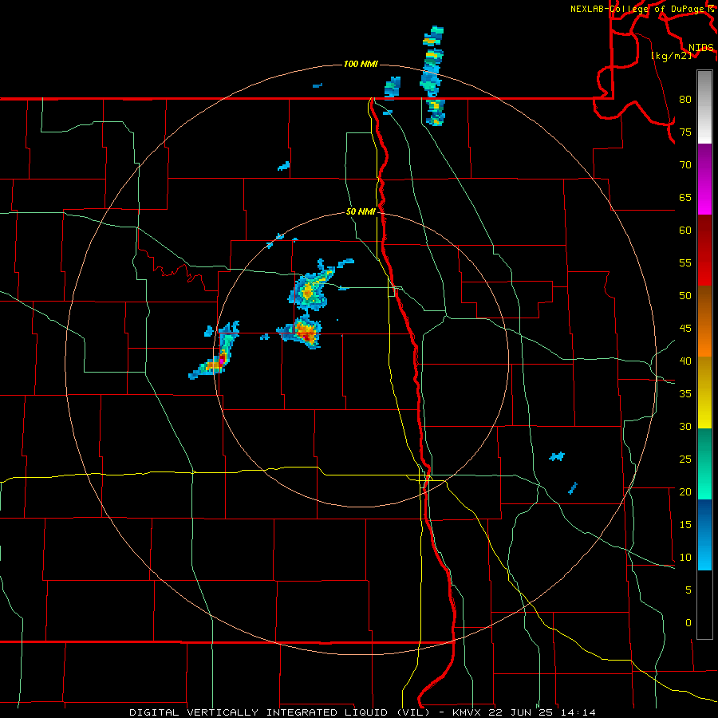718x718 pixels.
Task: Pick the green segment of the color bar
Action: (704, 464)
